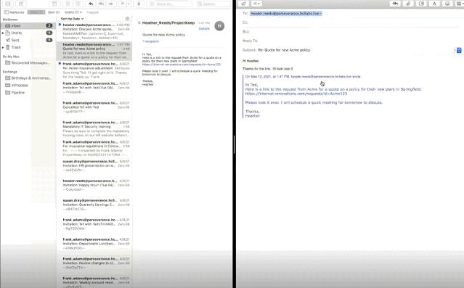Toggle the Mailboxes sidebar button
The image size is (464, 288).
(15, 12)
